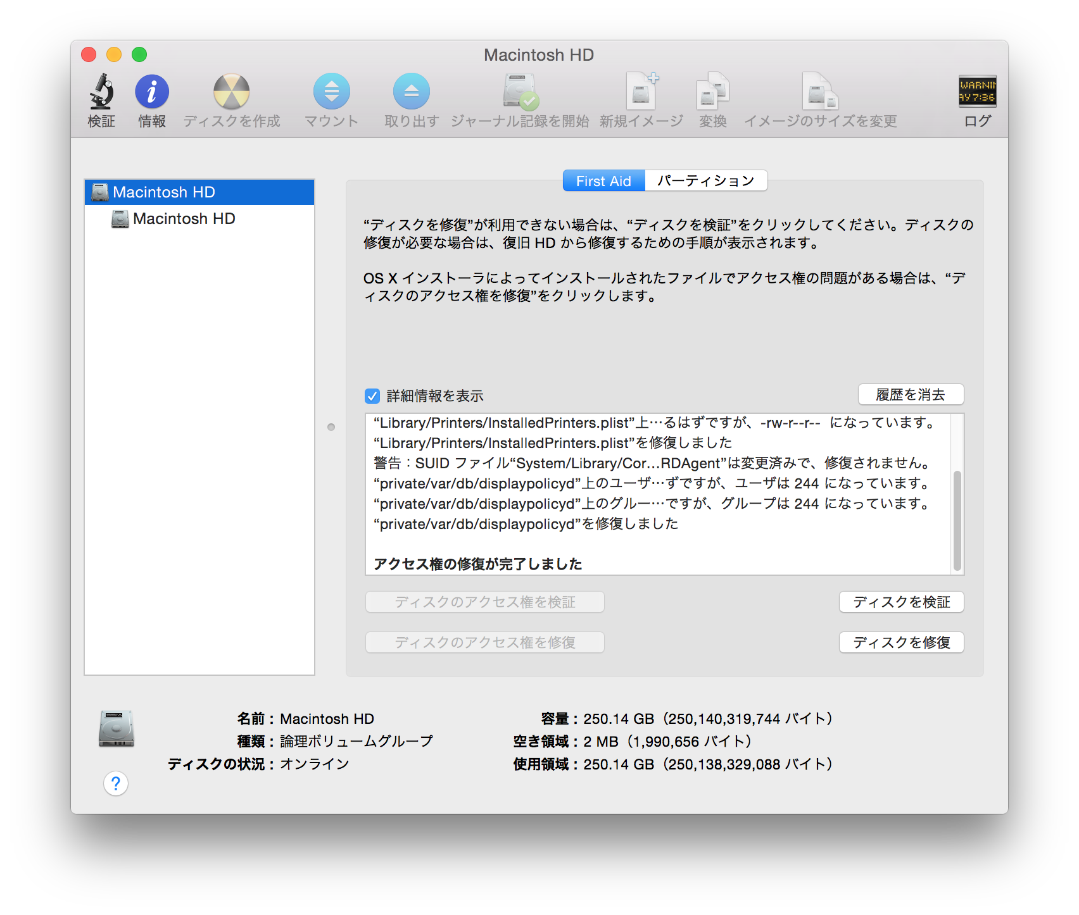Select top-level Macintosh HD disk in sidebar
Screen dimensions: 1079x915
tap(199, 192)
